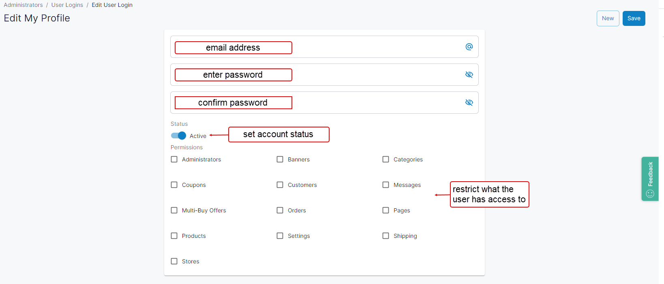Toggle the Active status switch
Screen dimensions: 664x284
point(178,136)
